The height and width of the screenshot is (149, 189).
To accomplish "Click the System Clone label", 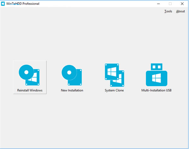I will pos(114,90).
